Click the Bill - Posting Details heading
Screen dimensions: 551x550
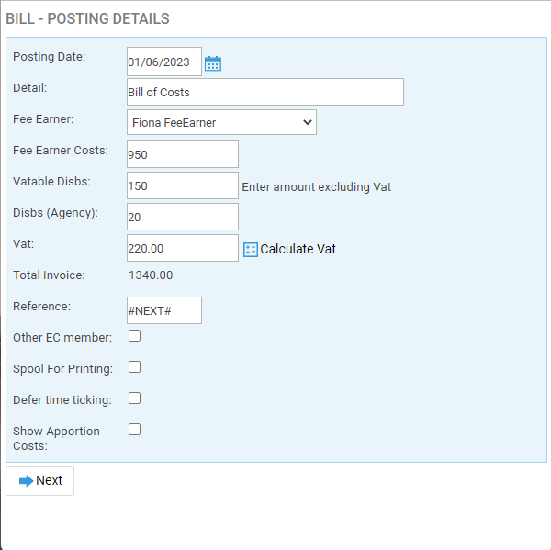point(88,19)
